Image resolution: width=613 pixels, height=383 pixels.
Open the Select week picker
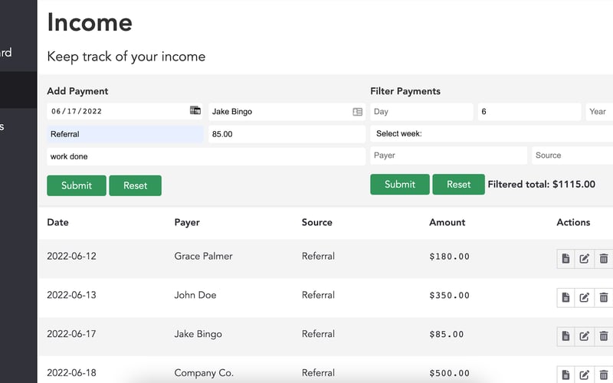(x=491, y=133)
